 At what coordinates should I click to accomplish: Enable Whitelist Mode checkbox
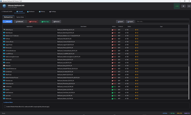pos(5,107)
